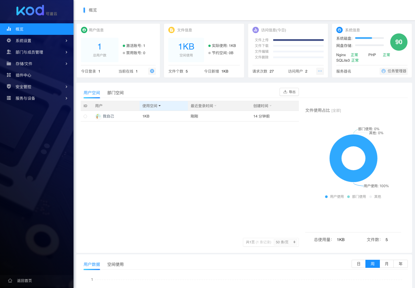Open the 50 条/页 page size dropdown
This screenshot has height=288, width=415.
click(x=286, y=242)
